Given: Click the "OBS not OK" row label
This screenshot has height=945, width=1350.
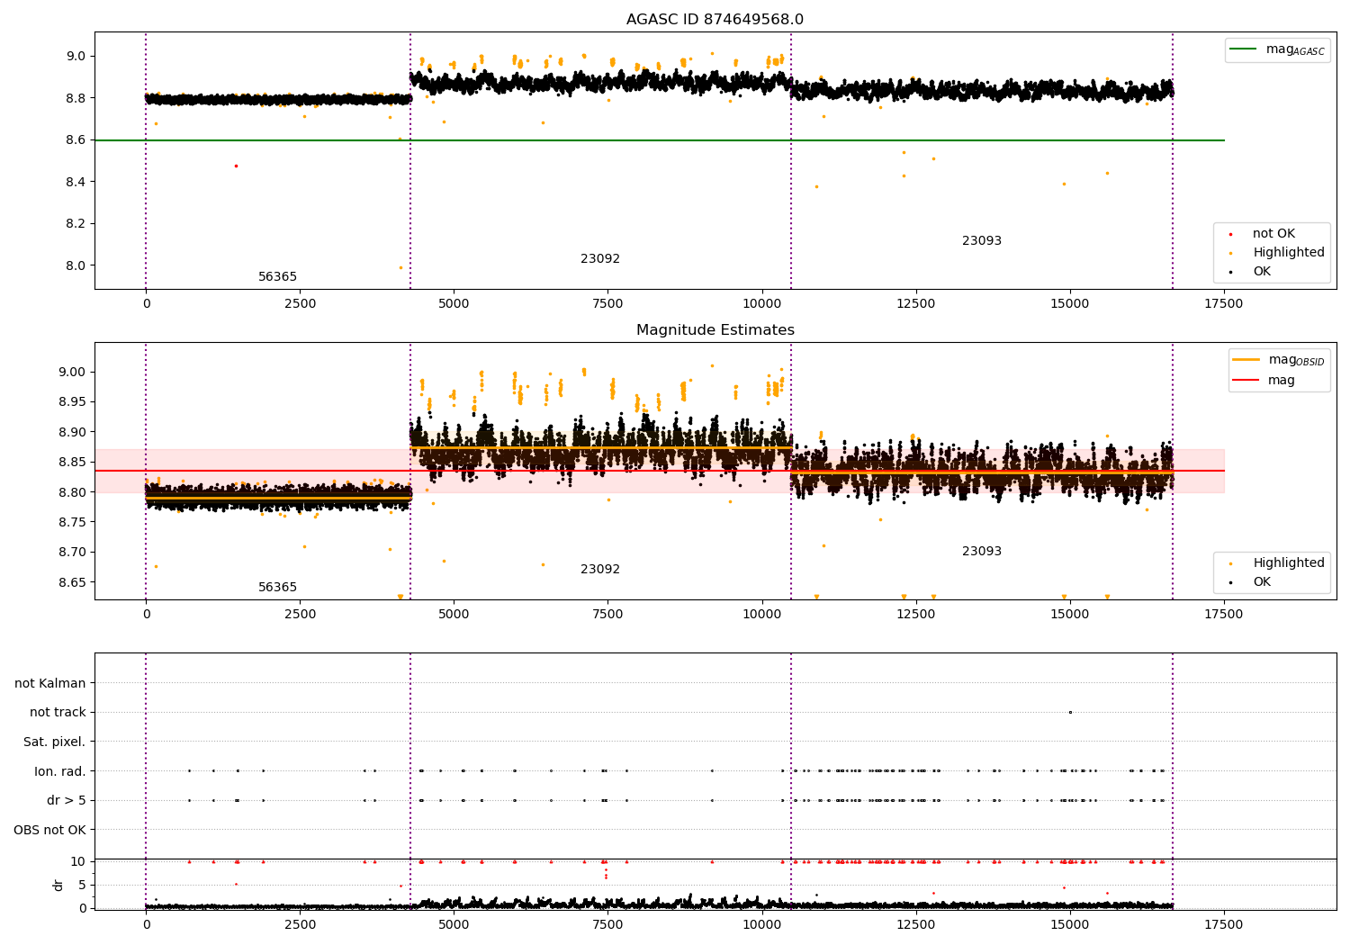Looking at the screenshot, I should [x=50, y=830].
